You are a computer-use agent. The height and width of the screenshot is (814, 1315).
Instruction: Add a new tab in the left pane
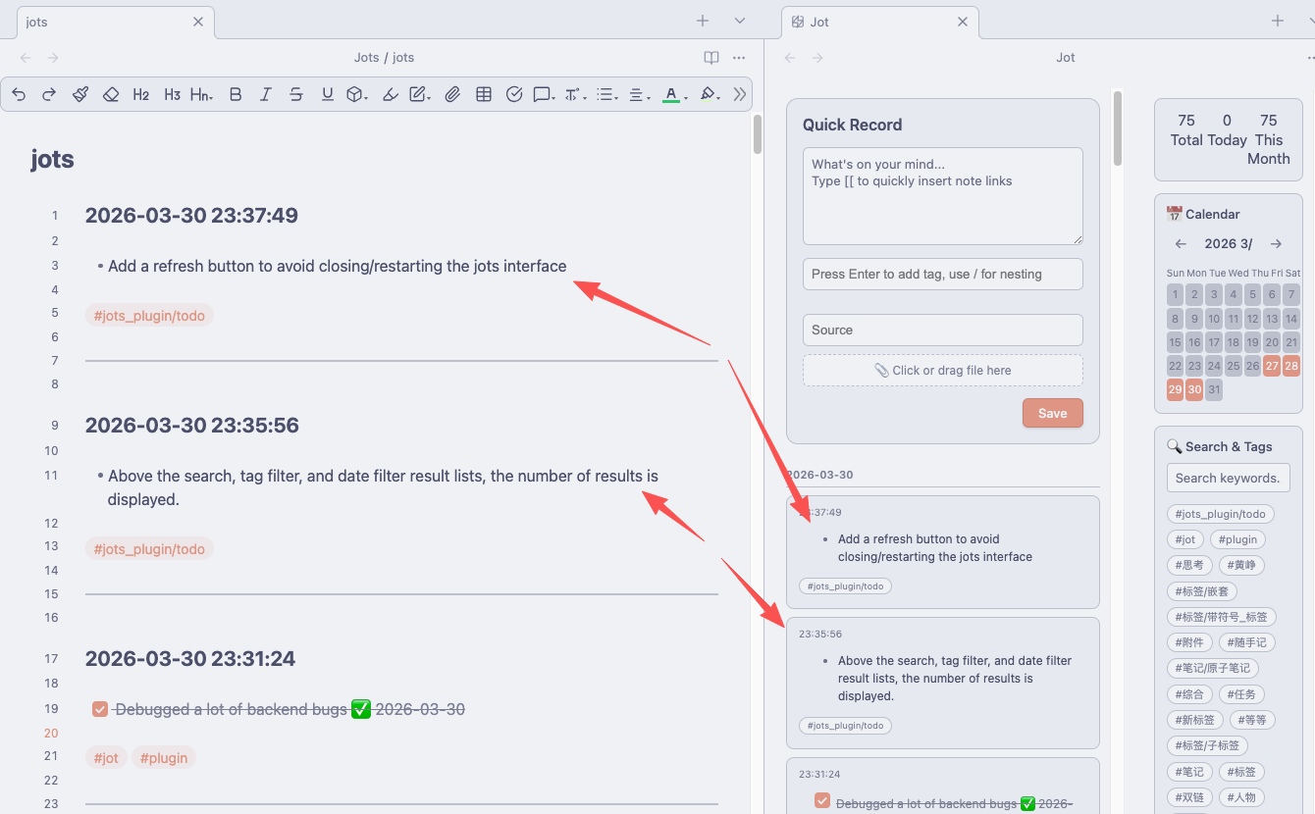click(703, 21)
